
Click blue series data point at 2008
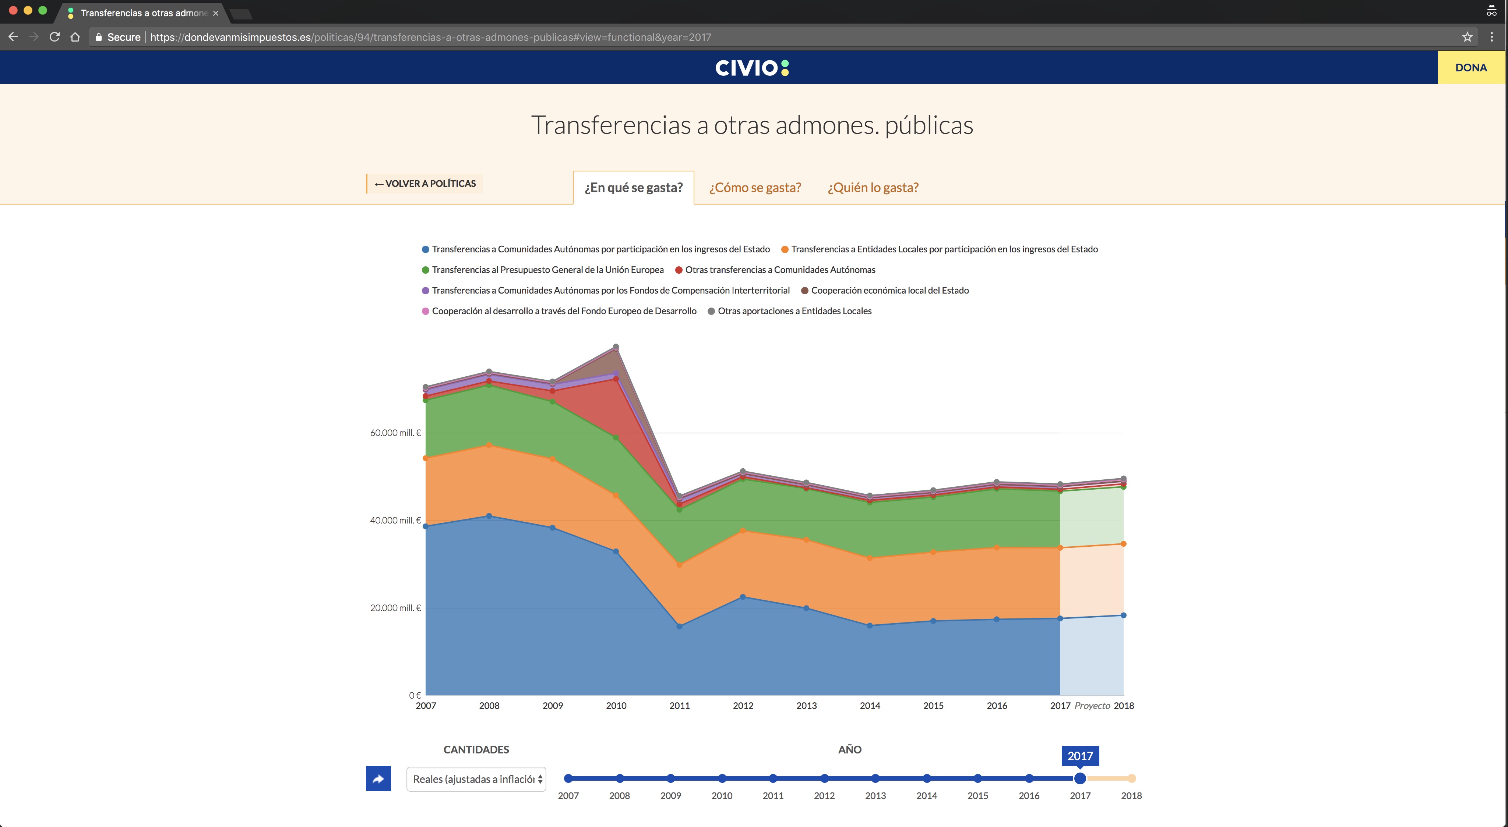click(489, 516)
